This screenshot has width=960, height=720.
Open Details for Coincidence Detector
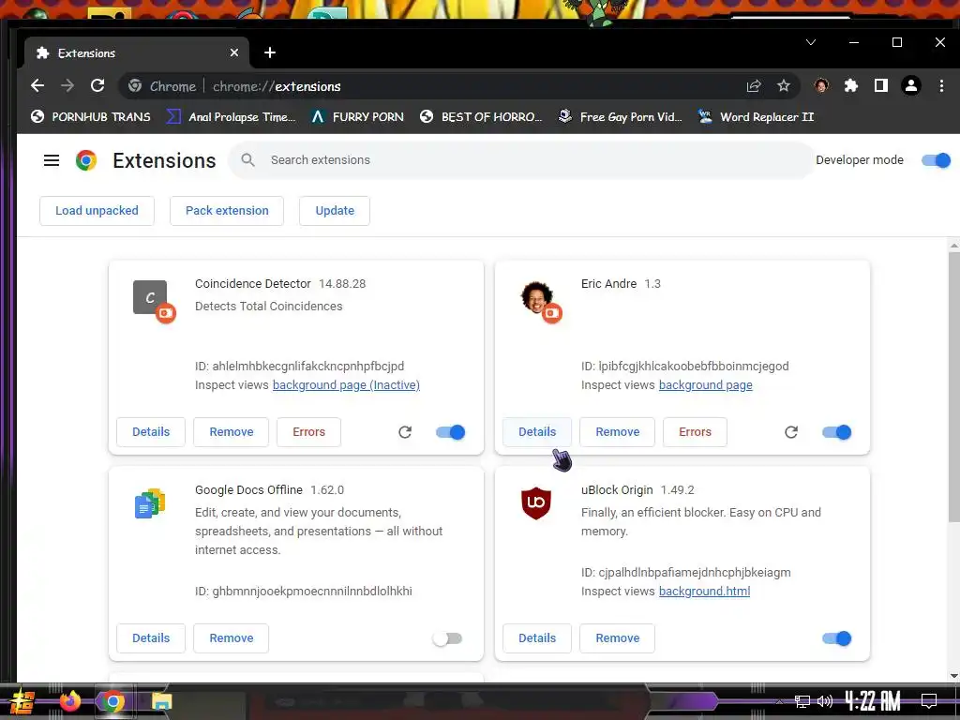151,432
